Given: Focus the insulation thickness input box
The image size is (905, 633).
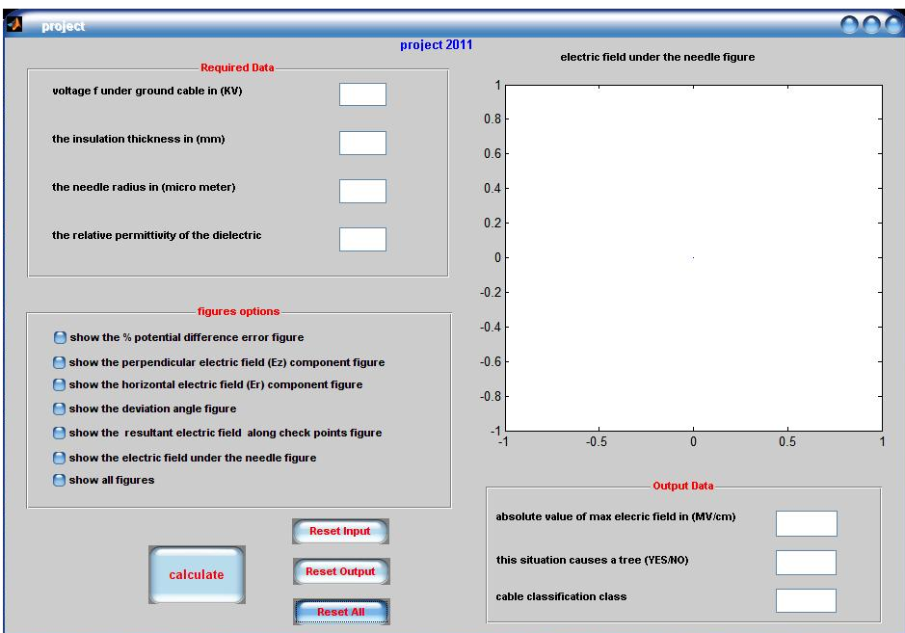Looking at the screenshot, I should [362, 143].
